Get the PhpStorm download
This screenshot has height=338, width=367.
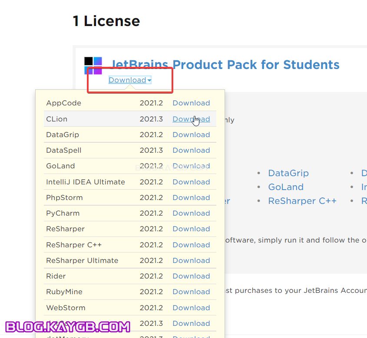191,197
